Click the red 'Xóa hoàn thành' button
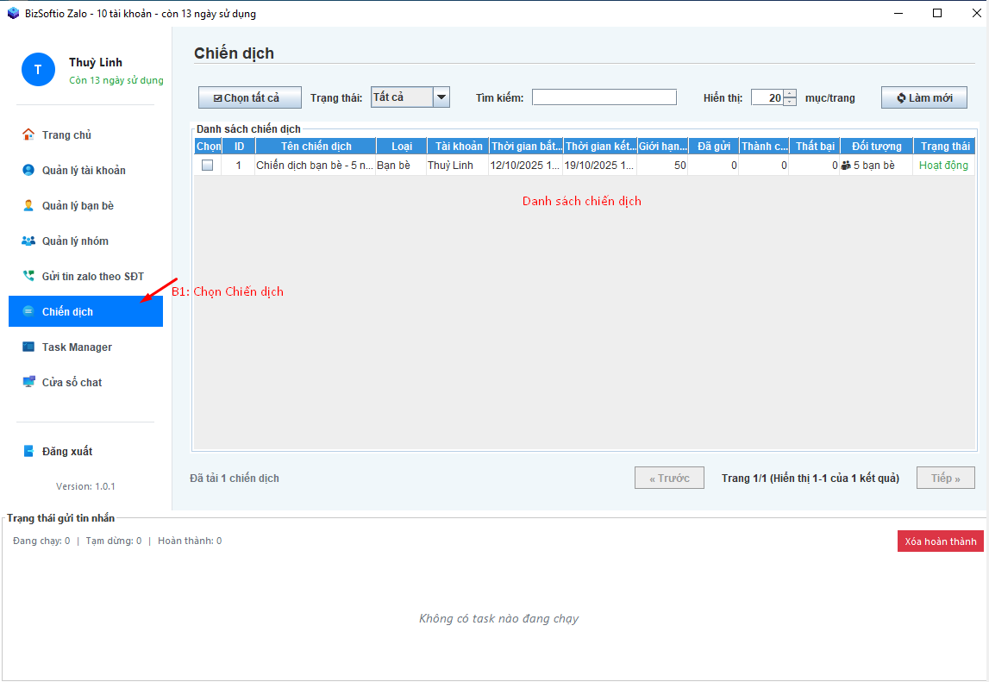 point(940,541)
